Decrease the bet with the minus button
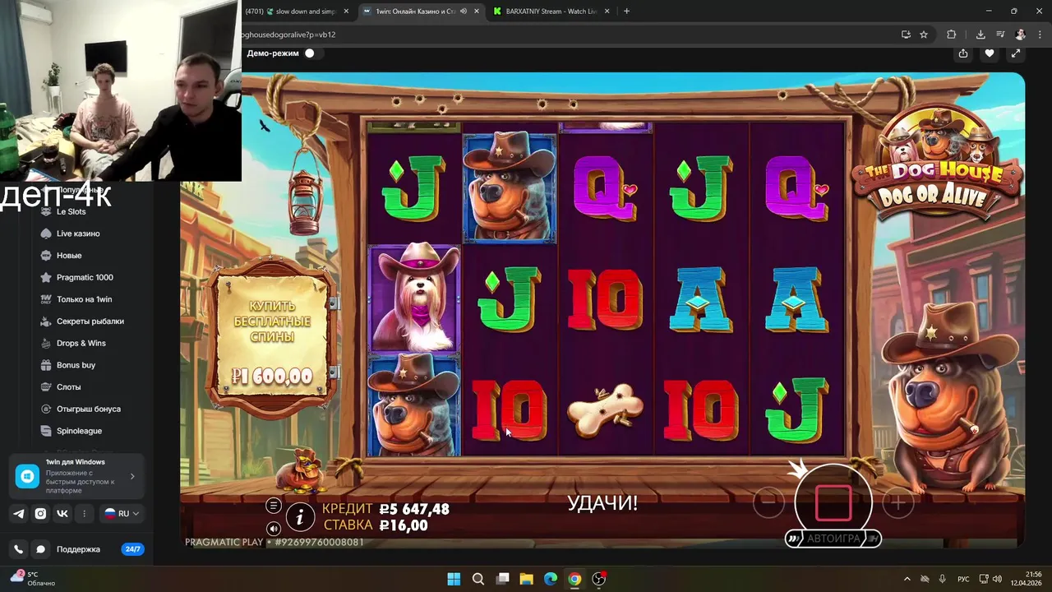Screen dimensions: 1052x592 pos(768,502)
